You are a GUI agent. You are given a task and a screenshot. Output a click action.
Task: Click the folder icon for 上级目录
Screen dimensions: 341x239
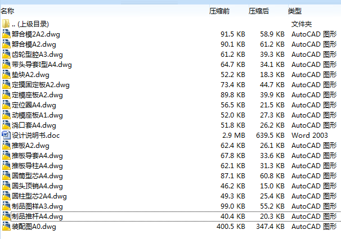[x=6, y=24]
